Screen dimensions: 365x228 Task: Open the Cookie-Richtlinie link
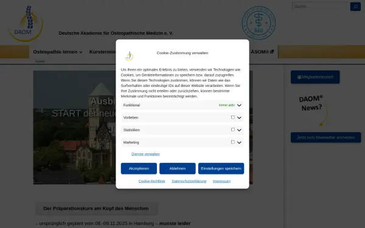tap(151, 181)
